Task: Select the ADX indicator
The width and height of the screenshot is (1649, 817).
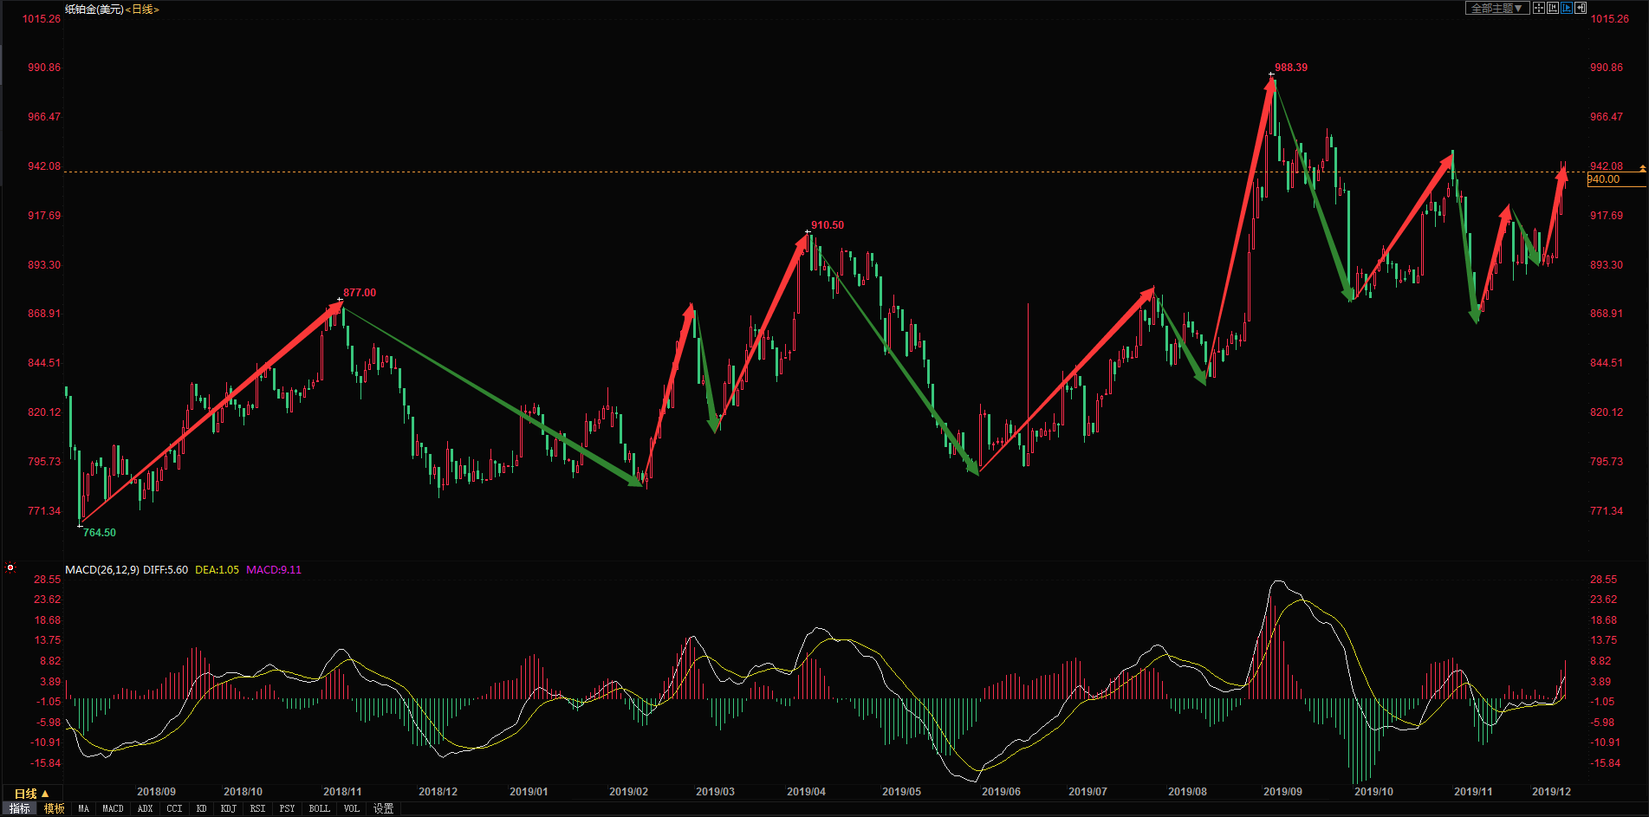Action: pos(146,808)
